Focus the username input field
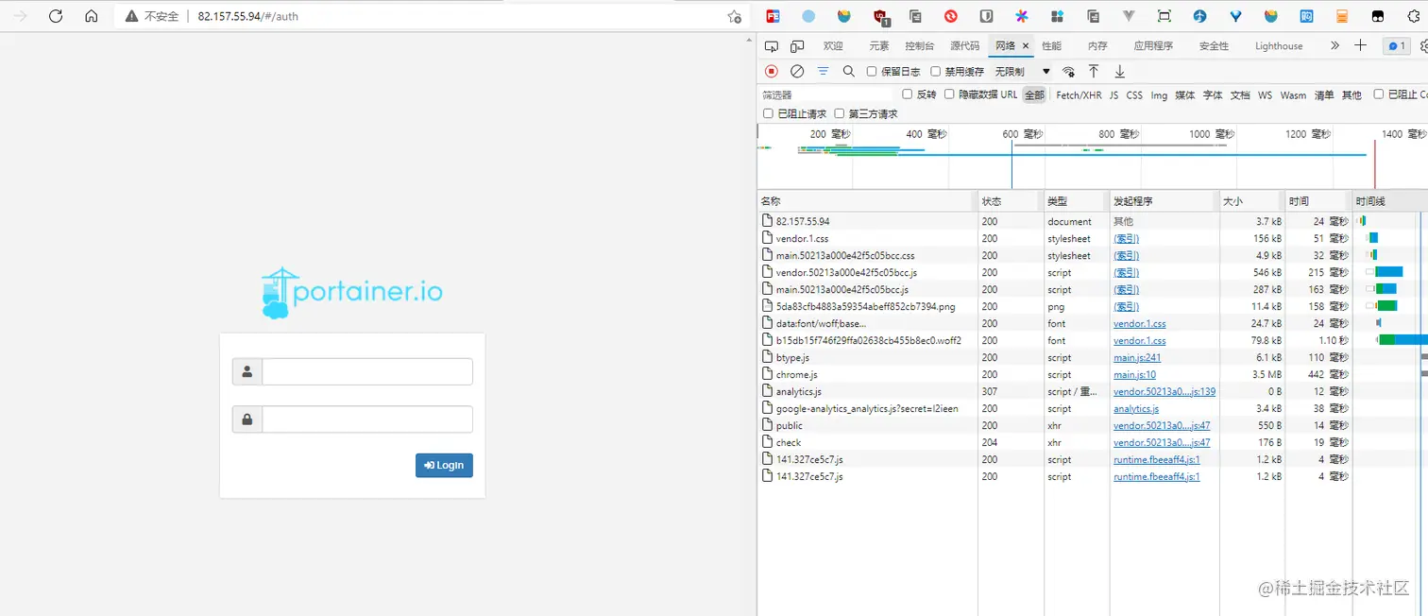Viewport: 1428px width, 616px height. click(x=366, y=372)
